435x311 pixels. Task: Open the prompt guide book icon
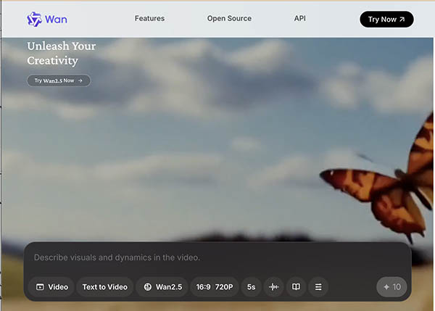296,287
